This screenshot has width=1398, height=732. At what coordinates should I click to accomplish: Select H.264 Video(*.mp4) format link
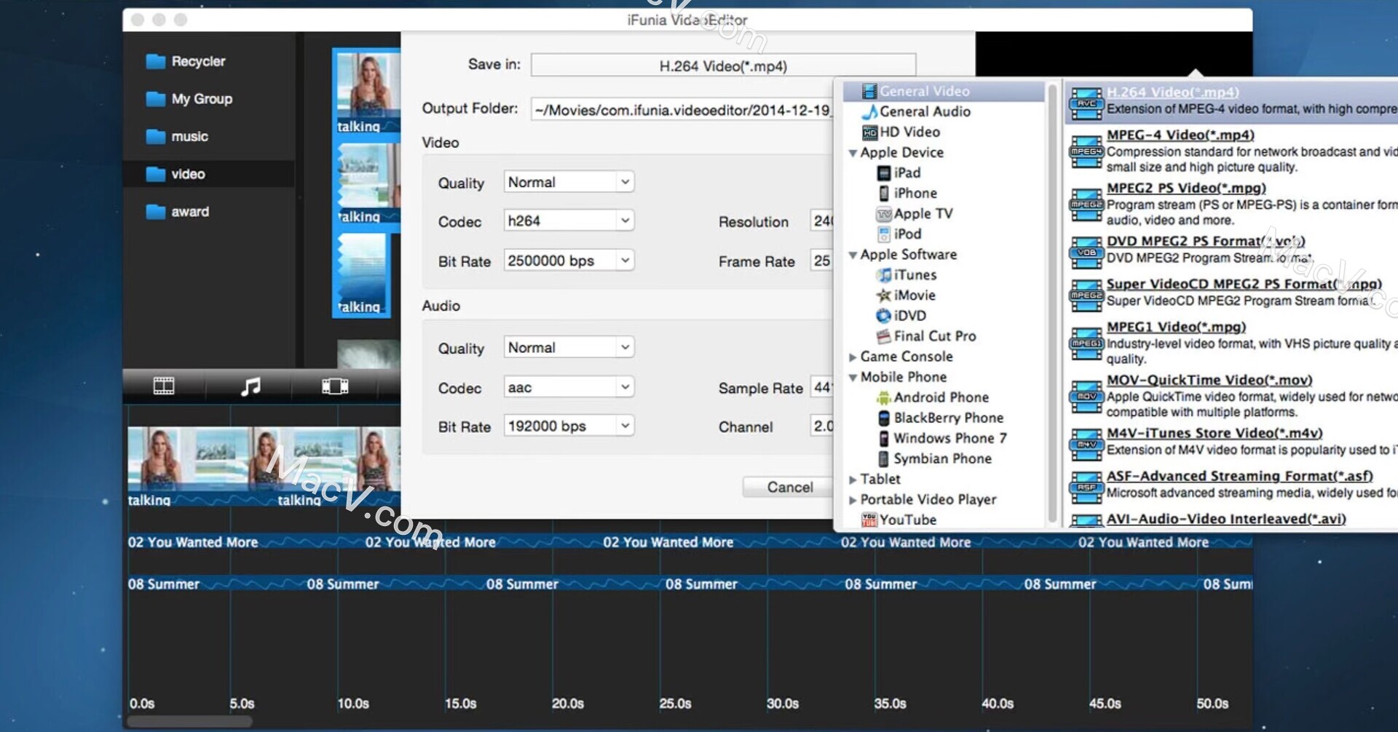tap(1172, 92)
